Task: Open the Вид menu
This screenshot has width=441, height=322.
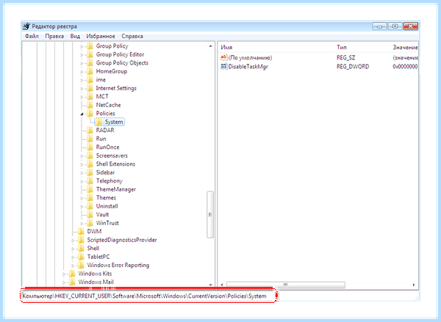Action: [x=75, y=36]
